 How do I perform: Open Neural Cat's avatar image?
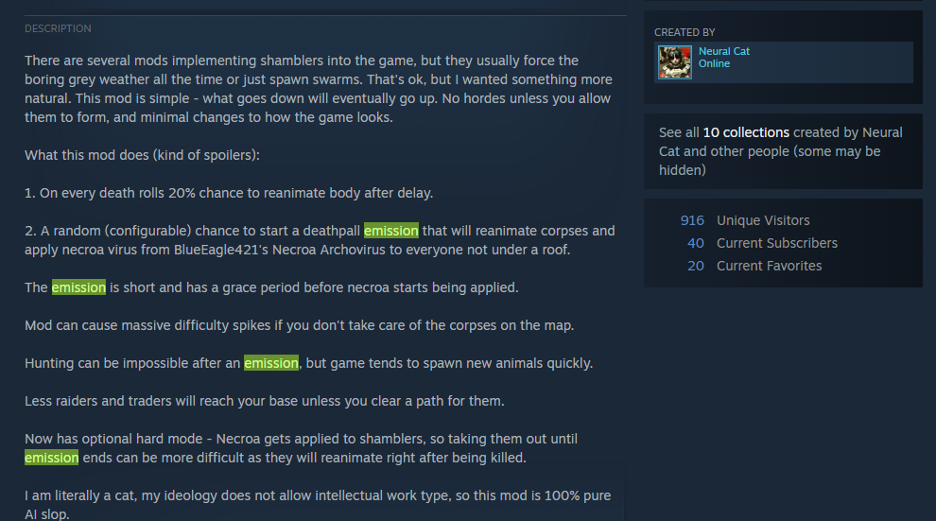point(674,62)
